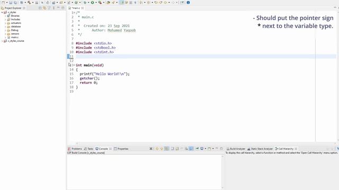This screenshot has height=190, width=339.
Task: Toggle Word Wrap in Console toolbar
Action: click(191, 149)
